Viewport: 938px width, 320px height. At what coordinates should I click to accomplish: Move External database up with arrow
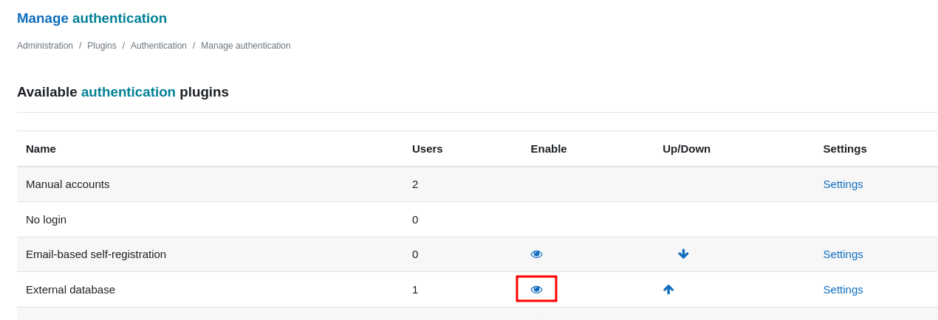[x=668, y=289]
